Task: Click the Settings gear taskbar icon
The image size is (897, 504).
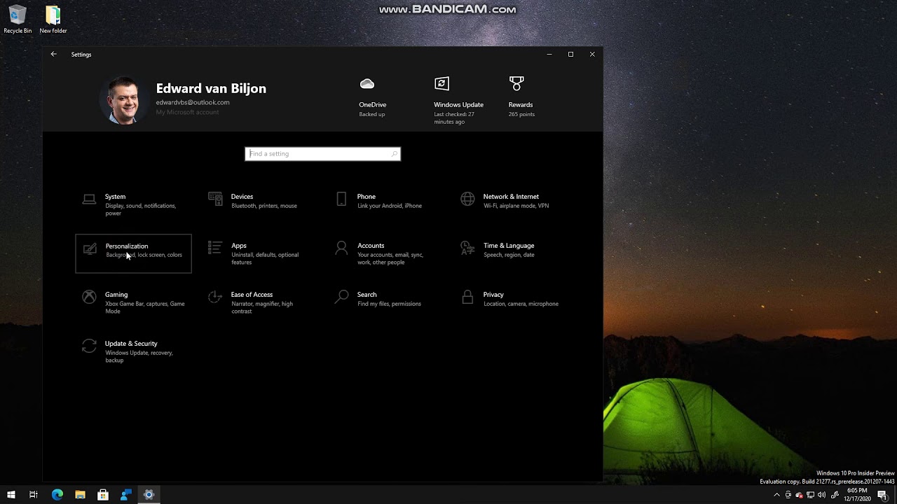Action: 149,495
